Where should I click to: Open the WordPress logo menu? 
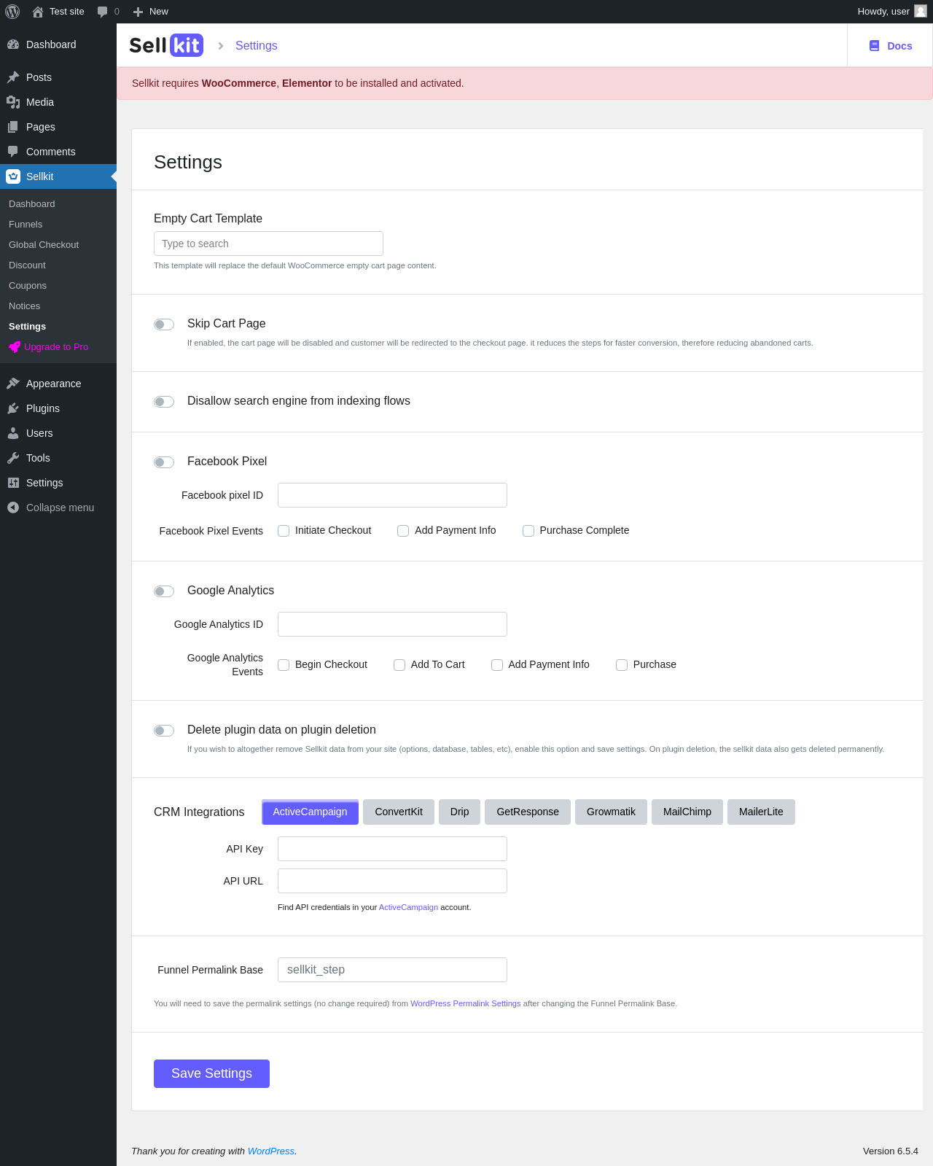tap(12, 12)
